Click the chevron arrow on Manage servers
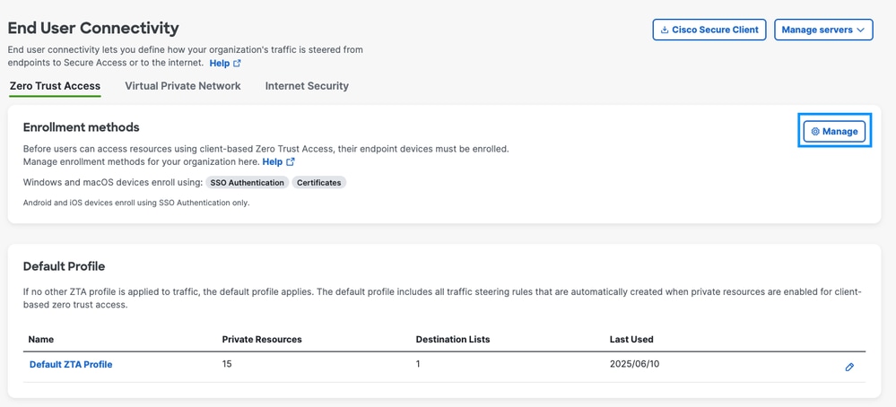This screenshot has width=896, height=407. click(861, 30)
